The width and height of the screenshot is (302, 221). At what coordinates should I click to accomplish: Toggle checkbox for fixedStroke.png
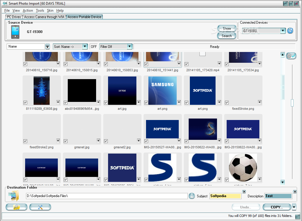[227, 102]
